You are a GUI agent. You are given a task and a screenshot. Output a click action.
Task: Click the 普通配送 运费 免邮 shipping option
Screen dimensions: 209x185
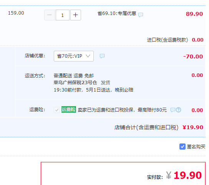tap(74, 76)
